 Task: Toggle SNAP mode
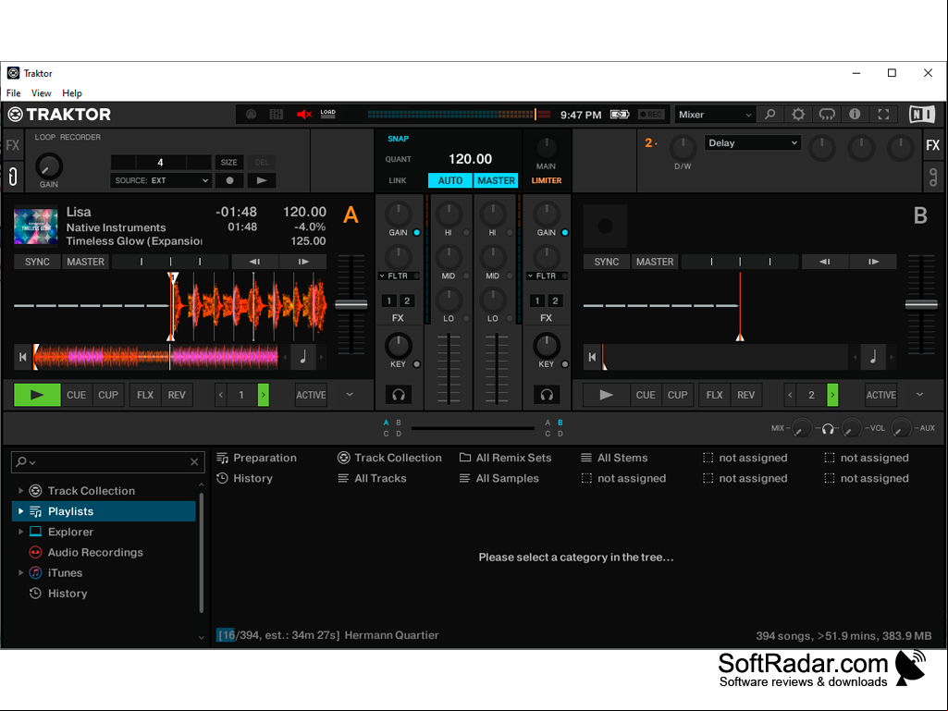398,139
